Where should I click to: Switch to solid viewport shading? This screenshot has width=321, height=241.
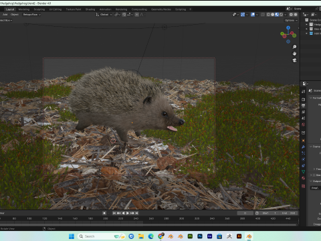273,15
